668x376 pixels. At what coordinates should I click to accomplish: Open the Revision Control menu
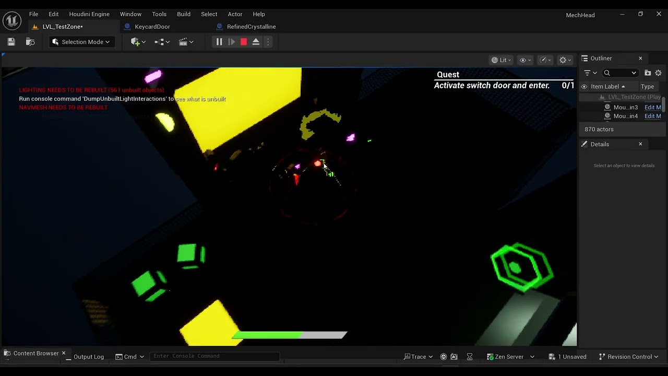pos(628,357)
